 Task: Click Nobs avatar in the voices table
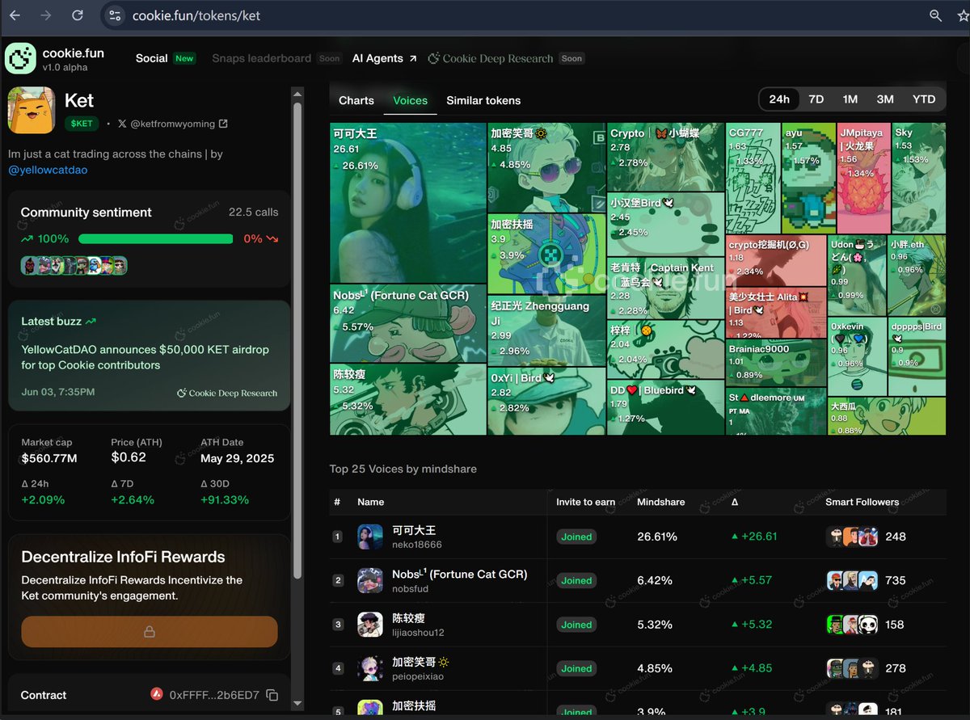tap(370, 580)
